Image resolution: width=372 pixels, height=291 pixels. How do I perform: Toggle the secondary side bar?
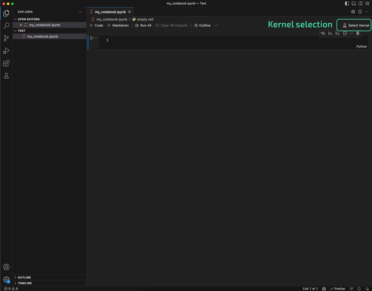pos(360,3)
